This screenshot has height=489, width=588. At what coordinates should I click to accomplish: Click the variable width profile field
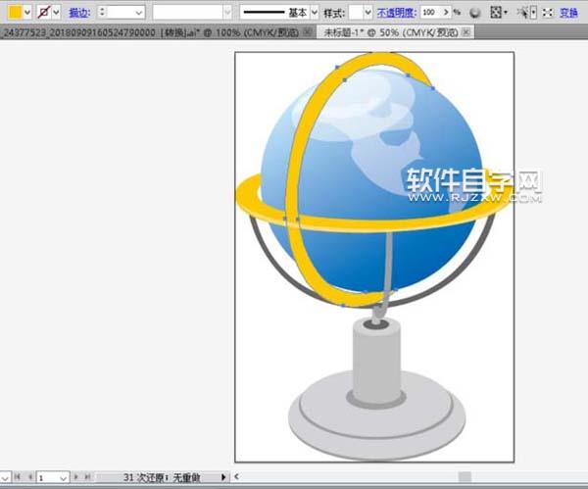[188, 13]
